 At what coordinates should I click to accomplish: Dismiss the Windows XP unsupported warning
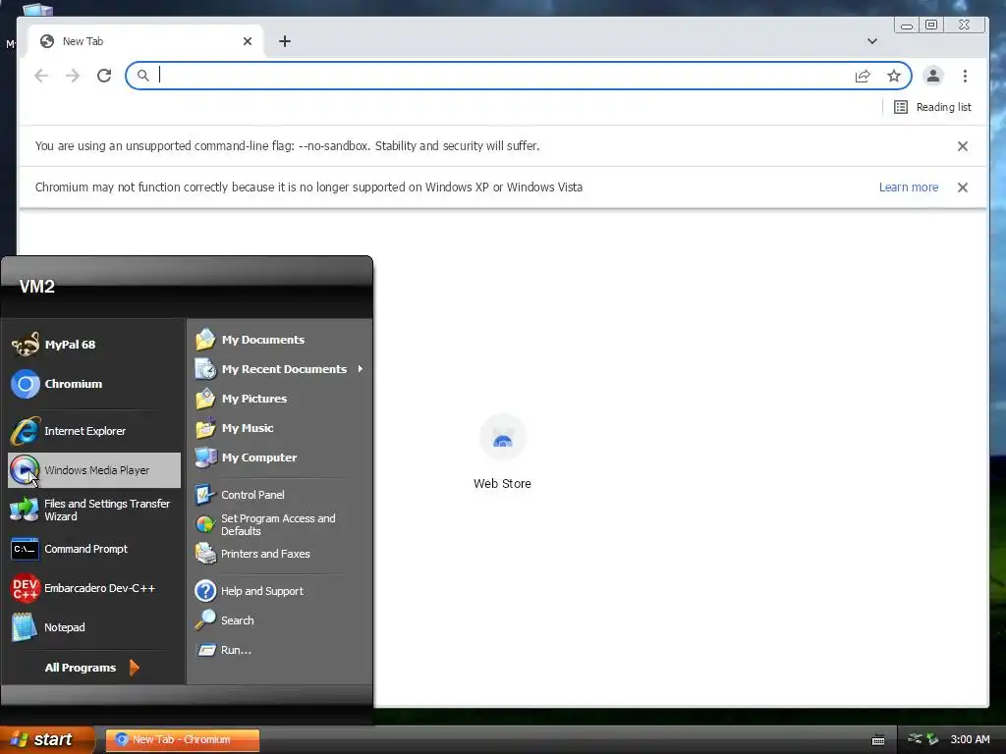pyautogui.click(x=963, y=188)
